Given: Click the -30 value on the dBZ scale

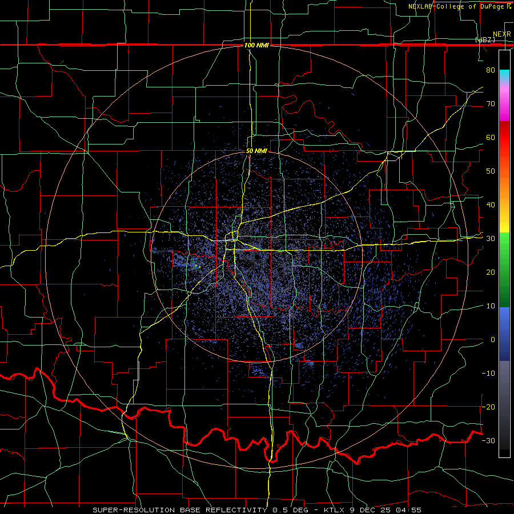Looking at the screenshot, I should tap(488, 440).
